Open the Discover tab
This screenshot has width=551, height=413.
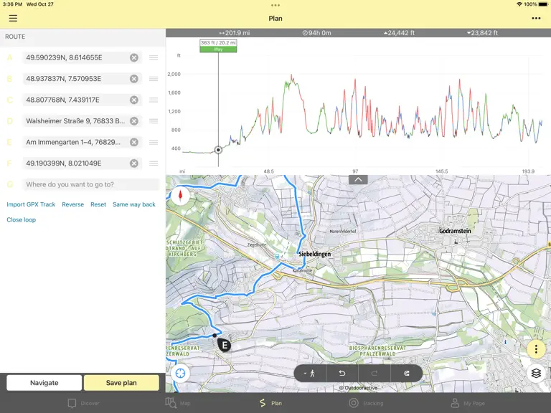coord(83,403)
